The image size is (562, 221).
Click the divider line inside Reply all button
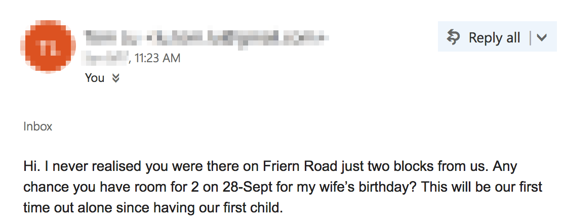click(530, 37)
